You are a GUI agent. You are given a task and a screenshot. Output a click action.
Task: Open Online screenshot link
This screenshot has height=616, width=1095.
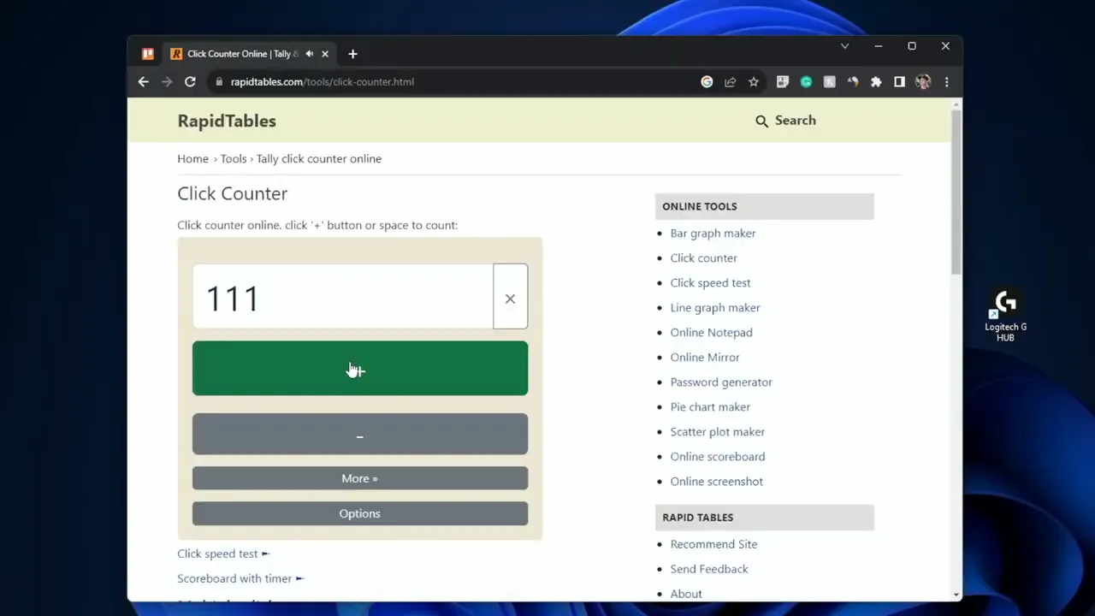tap(716, 482)
